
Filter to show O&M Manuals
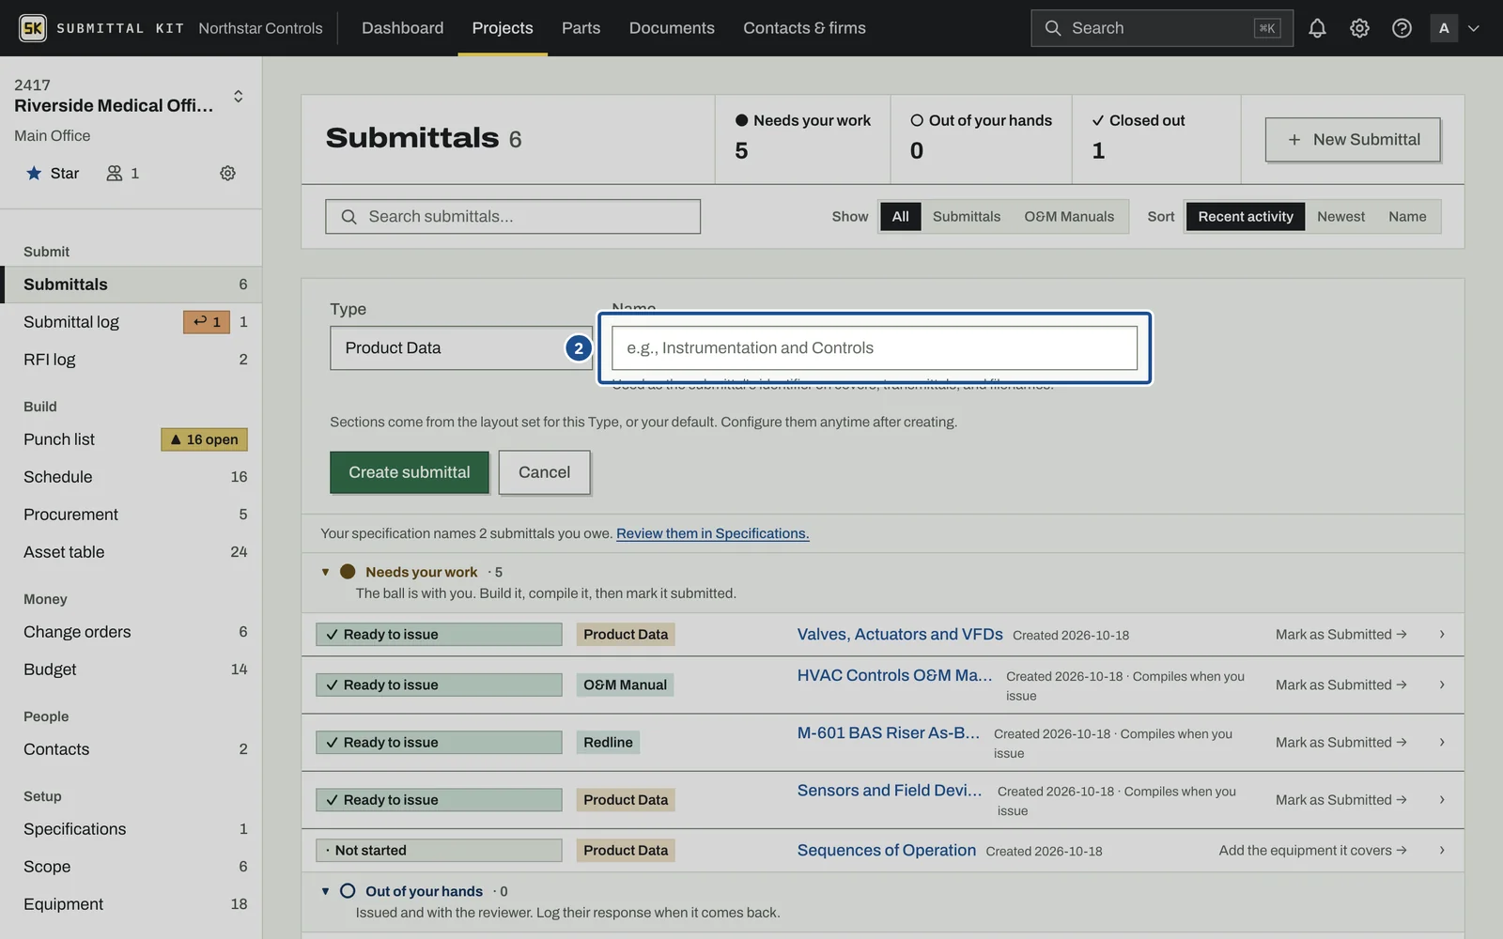1069,216
